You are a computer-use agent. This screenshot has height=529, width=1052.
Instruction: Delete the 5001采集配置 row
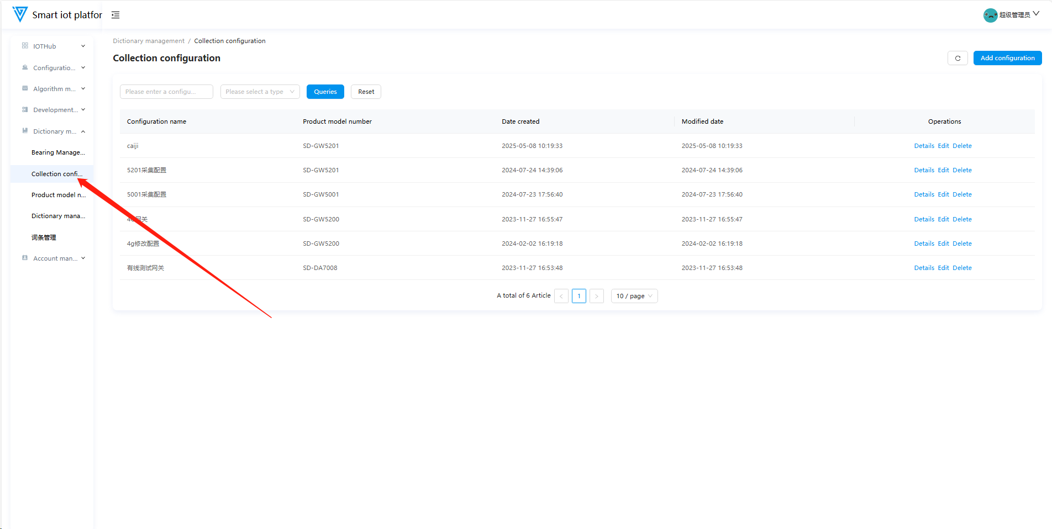coord(962,194)
